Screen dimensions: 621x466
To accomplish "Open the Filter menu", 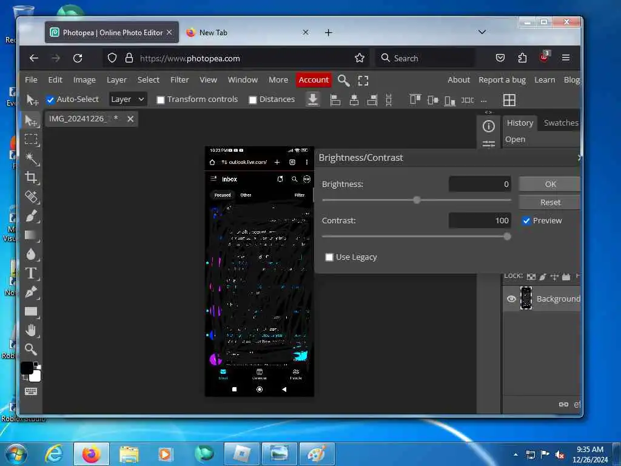I will pos(180,79).
